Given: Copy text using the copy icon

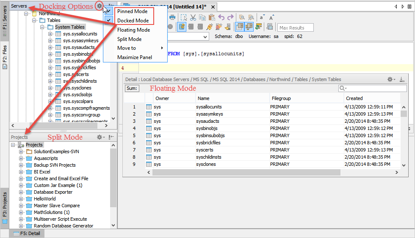Looking at the screenshot, I should 202,17.
